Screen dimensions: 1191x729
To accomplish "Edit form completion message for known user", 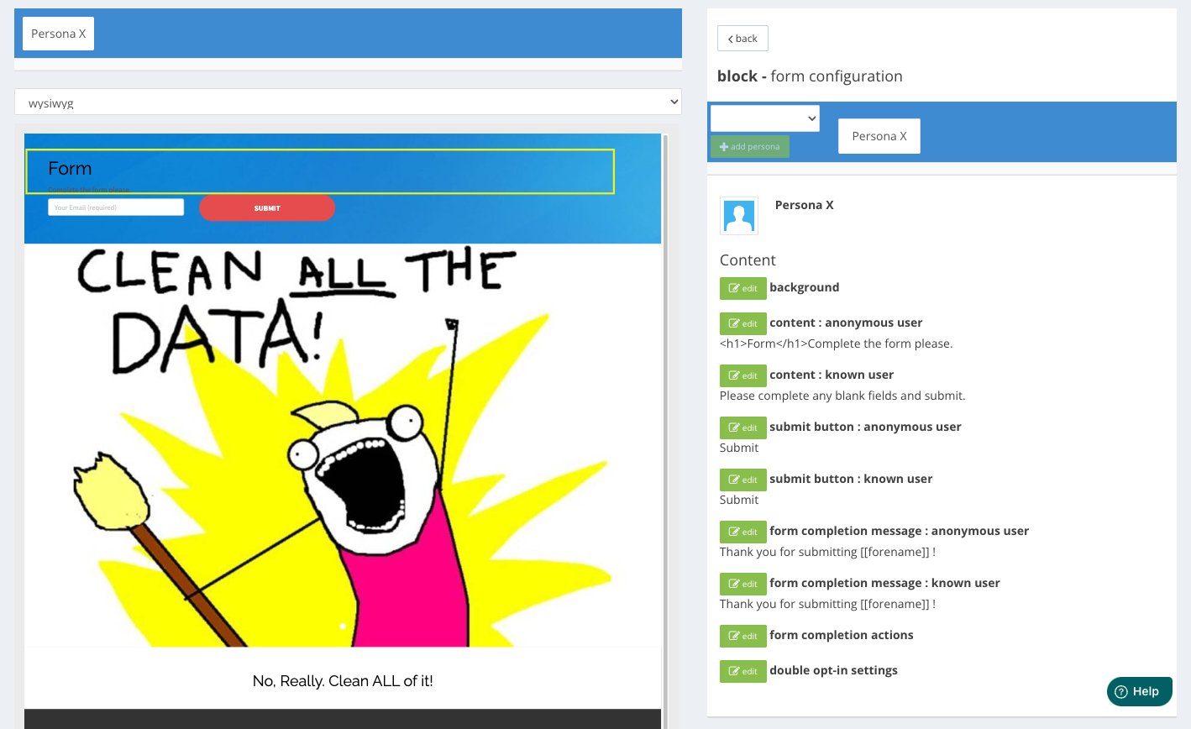I will tap(743, 584).
